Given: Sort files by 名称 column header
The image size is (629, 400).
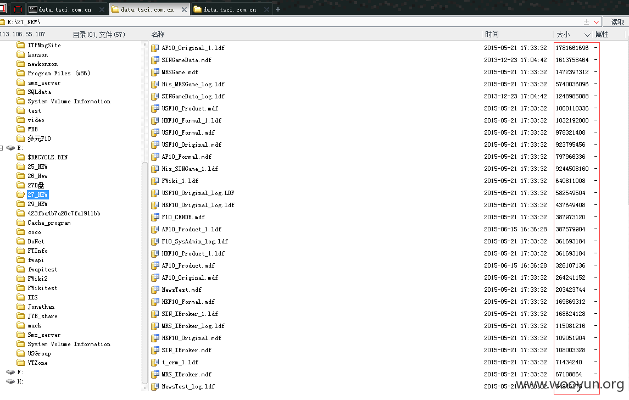Looking at the screenshot, I should click(x=158, y=35).
